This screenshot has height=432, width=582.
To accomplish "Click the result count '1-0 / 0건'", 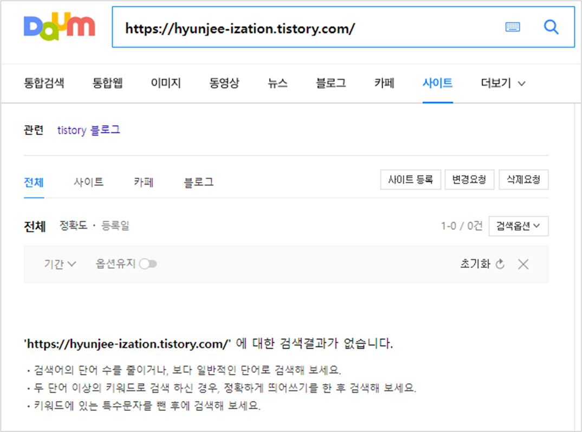I will tap(461, 225).
